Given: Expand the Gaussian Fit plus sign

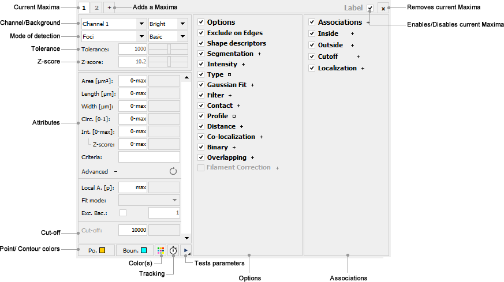Looking at the screenshot, I should click(252, 85).
